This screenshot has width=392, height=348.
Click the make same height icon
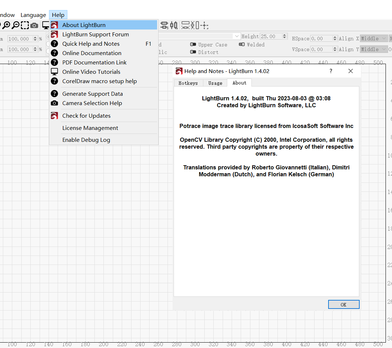tap(195, 25)
